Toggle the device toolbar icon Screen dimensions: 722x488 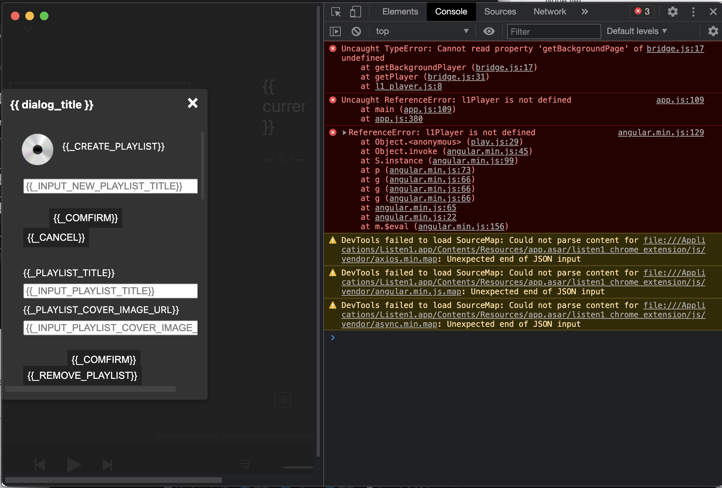click(x=355, y=12)
